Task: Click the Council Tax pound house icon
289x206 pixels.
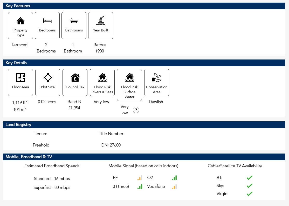Action: tap(75, 77)
